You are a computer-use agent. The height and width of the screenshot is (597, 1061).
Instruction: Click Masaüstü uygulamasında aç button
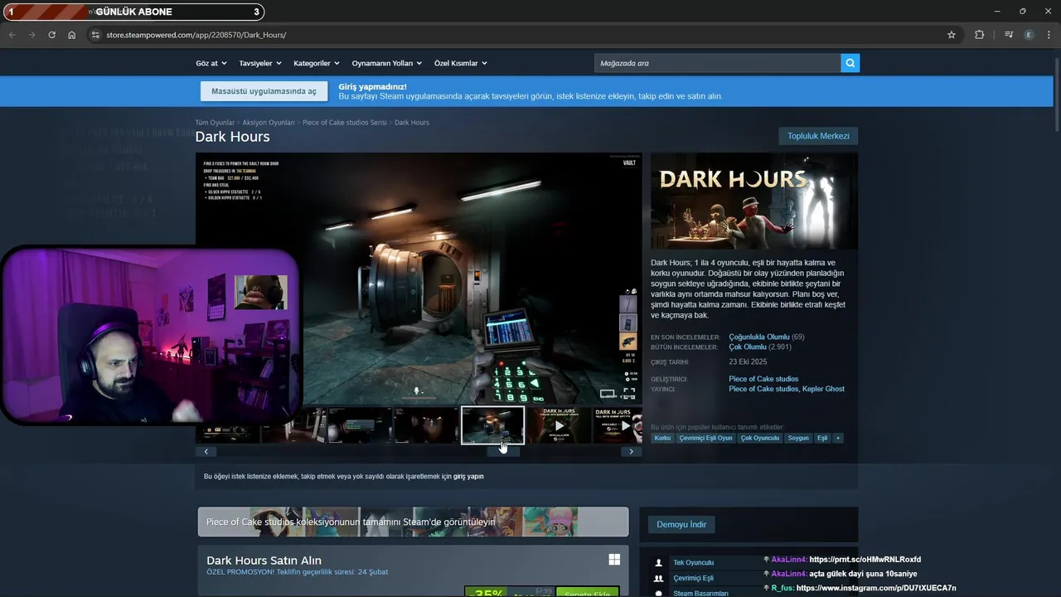pos(264,91)
